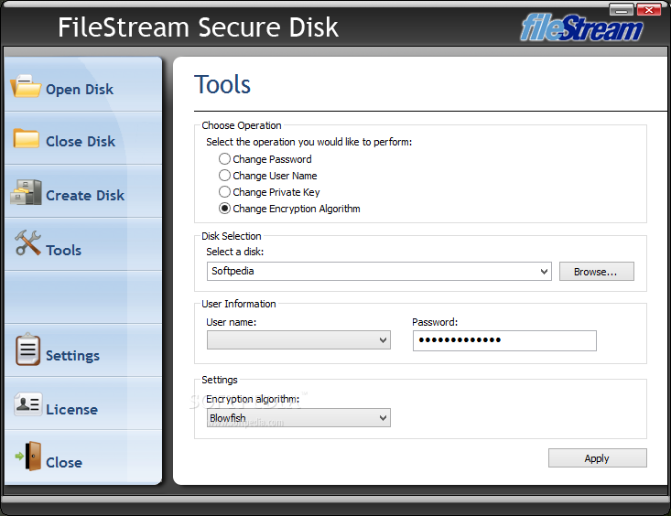Click the Close sidebar text label

click(64, 463)
